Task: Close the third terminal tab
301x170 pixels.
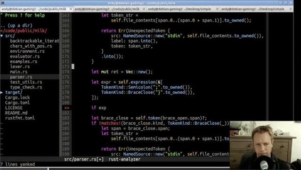Action: (217, 9)
